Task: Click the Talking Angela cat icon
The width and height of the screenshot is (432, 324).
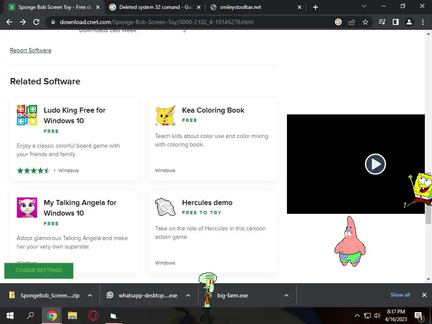Action: 27,208
